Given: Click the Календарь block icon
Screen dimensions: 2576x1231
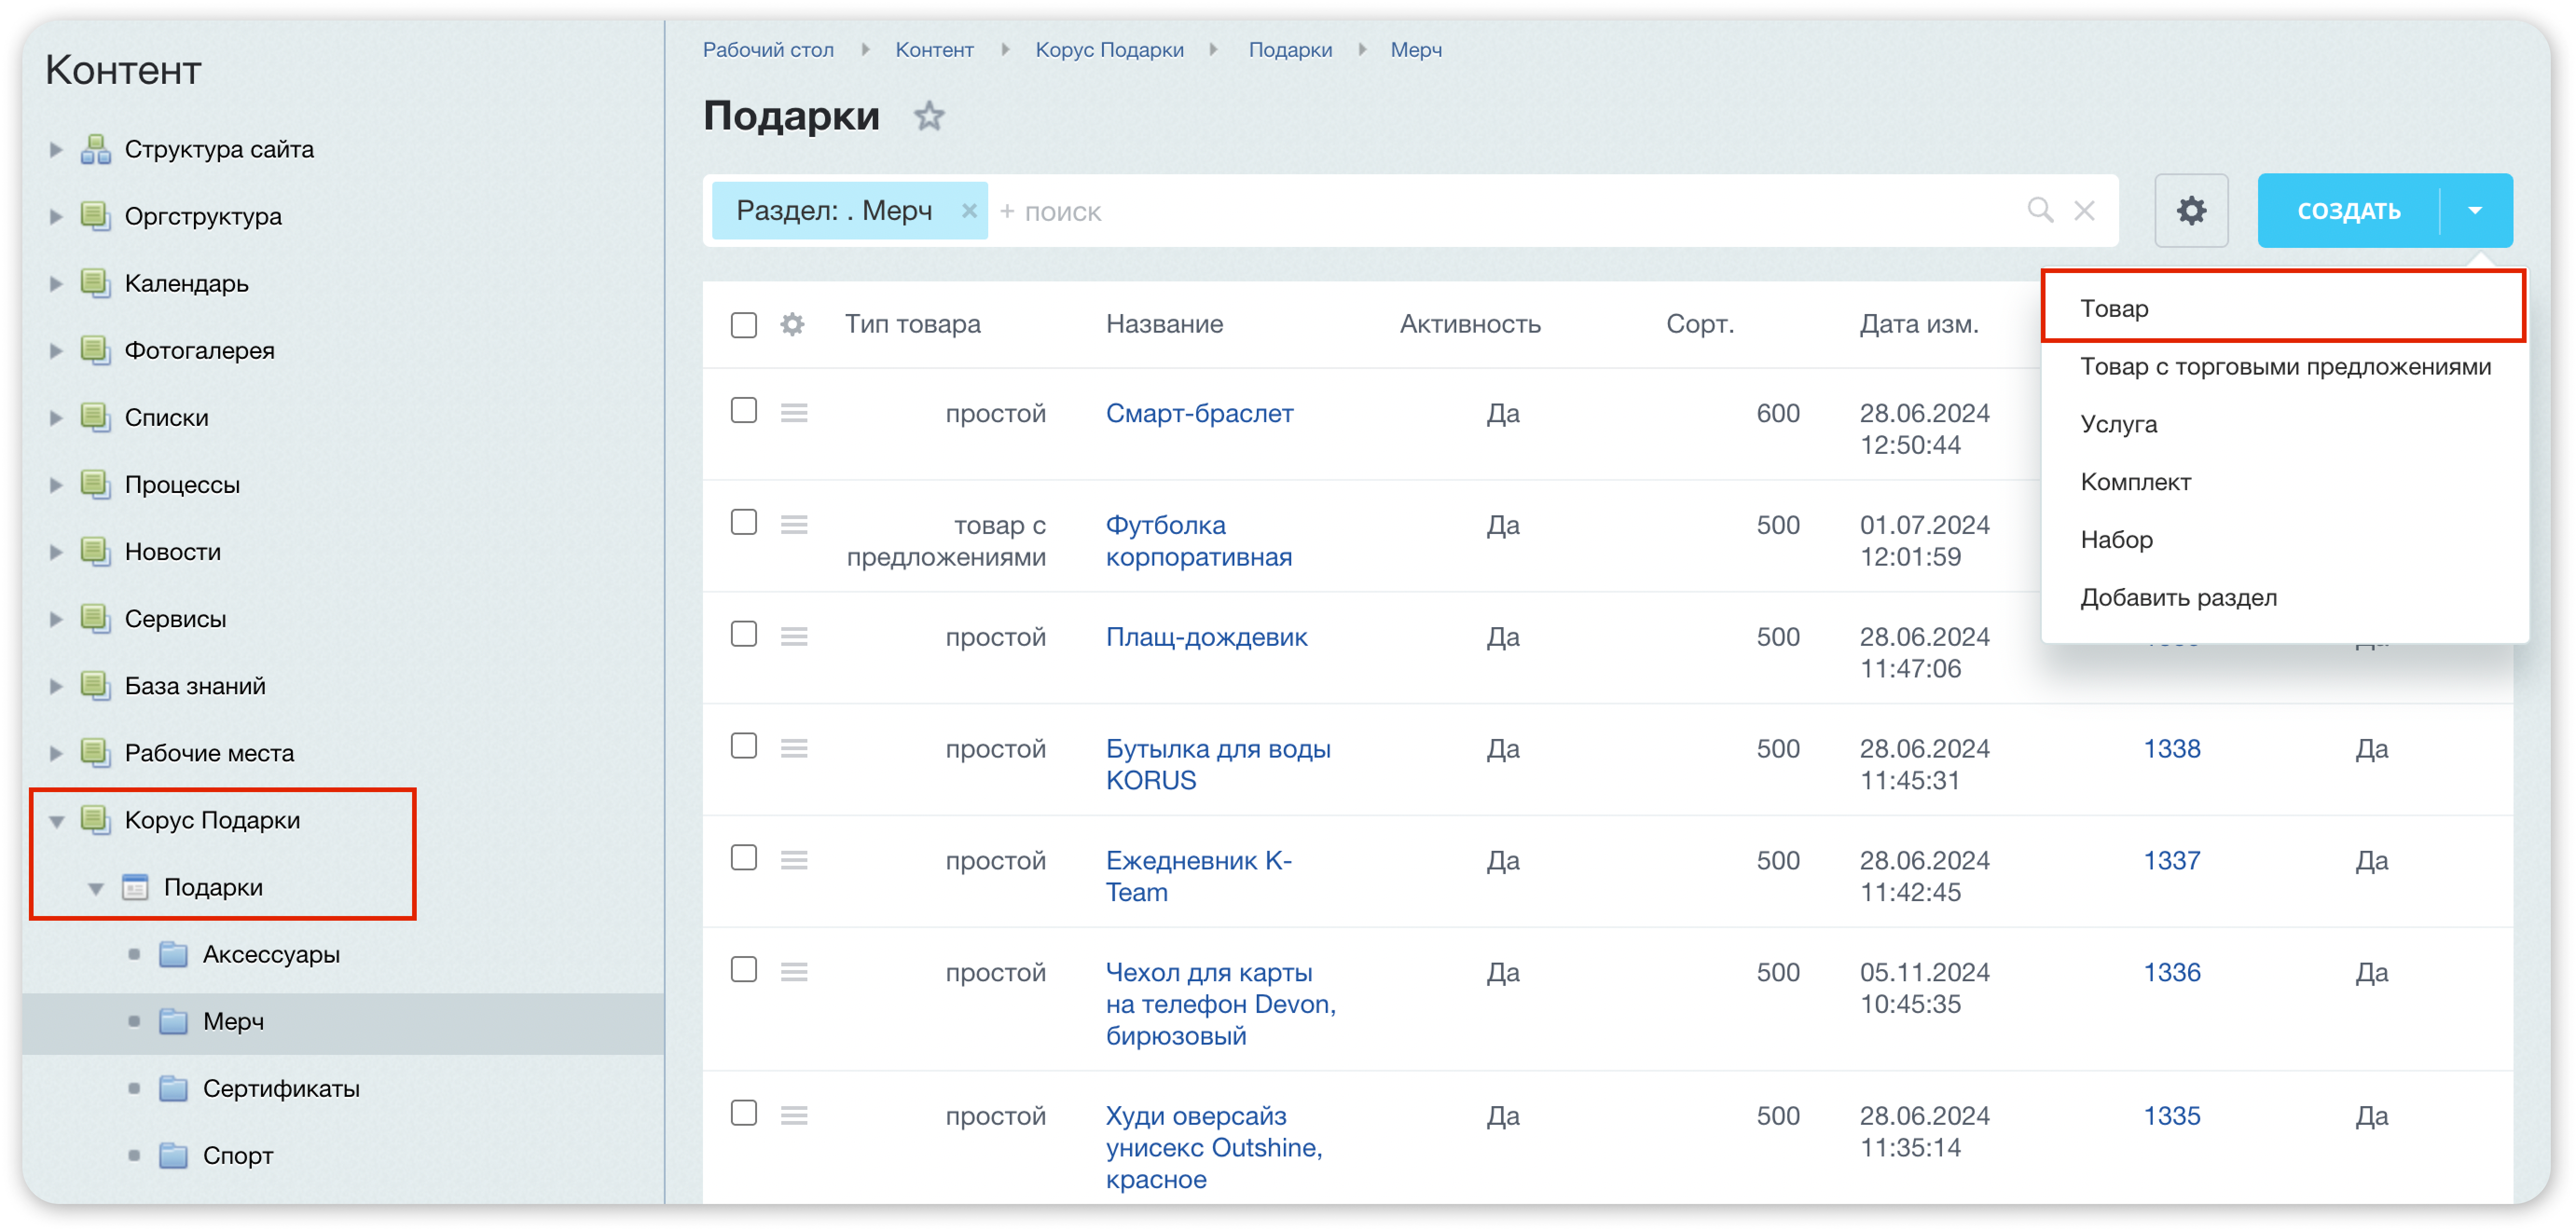Looking at the screenshot, I should [x=96, y=283].
